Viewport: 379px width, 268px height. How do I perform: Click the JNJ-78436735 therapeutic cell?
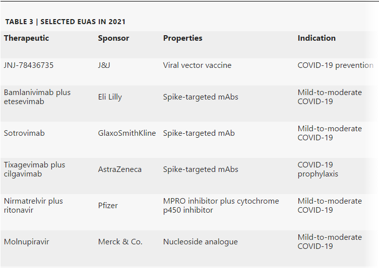(x=29, y=65)
